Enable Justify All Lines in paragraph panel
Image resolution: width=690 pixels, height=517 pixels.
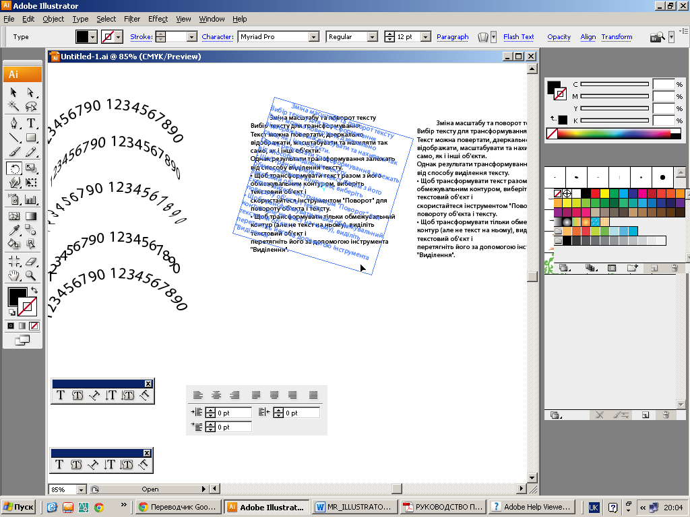point(313,394)
